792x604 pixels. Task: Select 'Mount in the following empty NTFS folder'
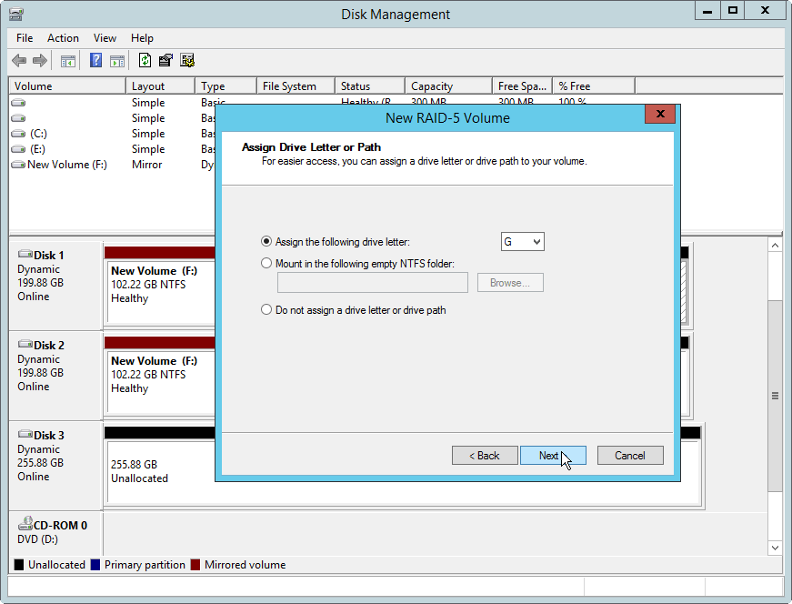pyautogui.click(x=266, y=263)
